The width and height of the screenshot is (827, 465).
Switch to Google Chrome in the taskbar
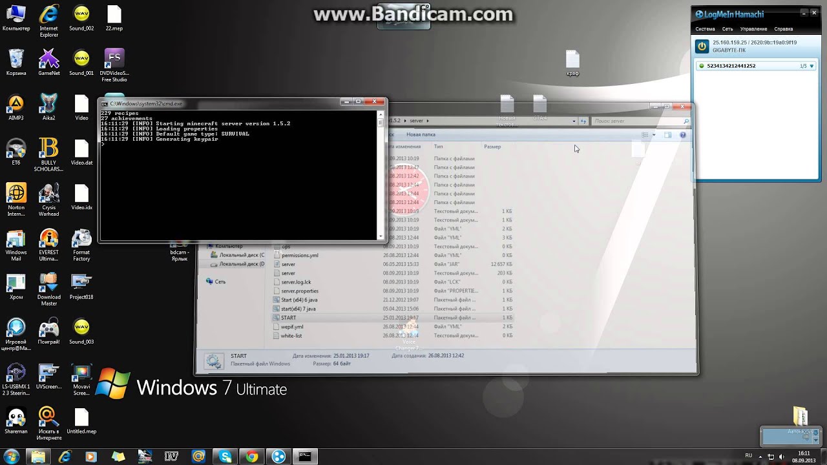(252, 457)
